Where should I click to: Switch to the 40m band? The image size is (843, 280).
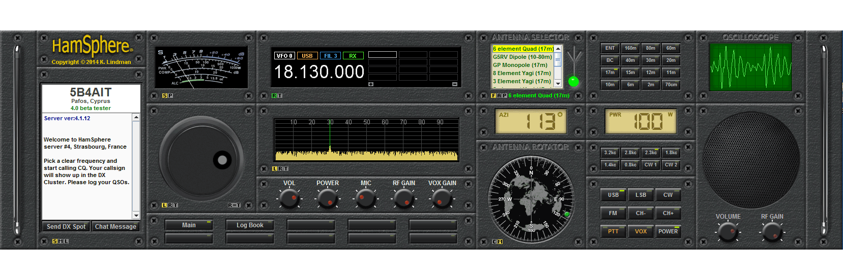click(x=630, y=60)
